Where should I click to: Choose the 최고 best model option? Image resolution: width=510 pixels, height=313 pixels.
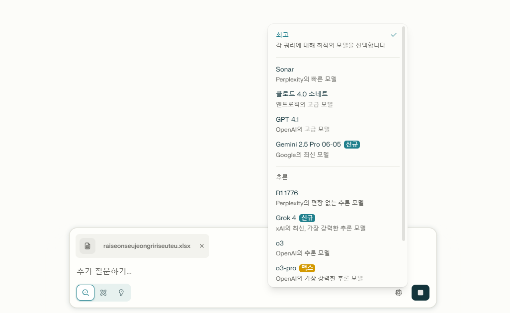point(337,40)
